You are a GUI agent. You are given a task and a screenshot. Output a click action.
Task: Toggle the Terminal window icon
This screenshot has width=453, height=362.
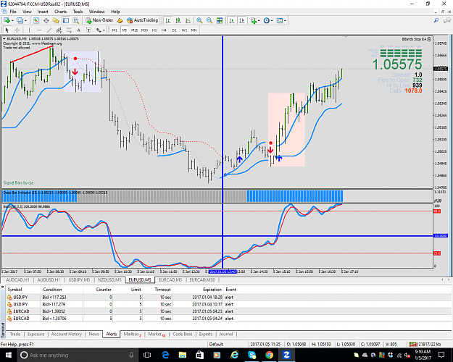(x=66, y=20)
